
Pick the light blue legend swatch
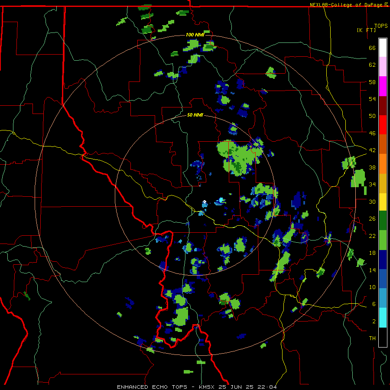click(383, 298)
